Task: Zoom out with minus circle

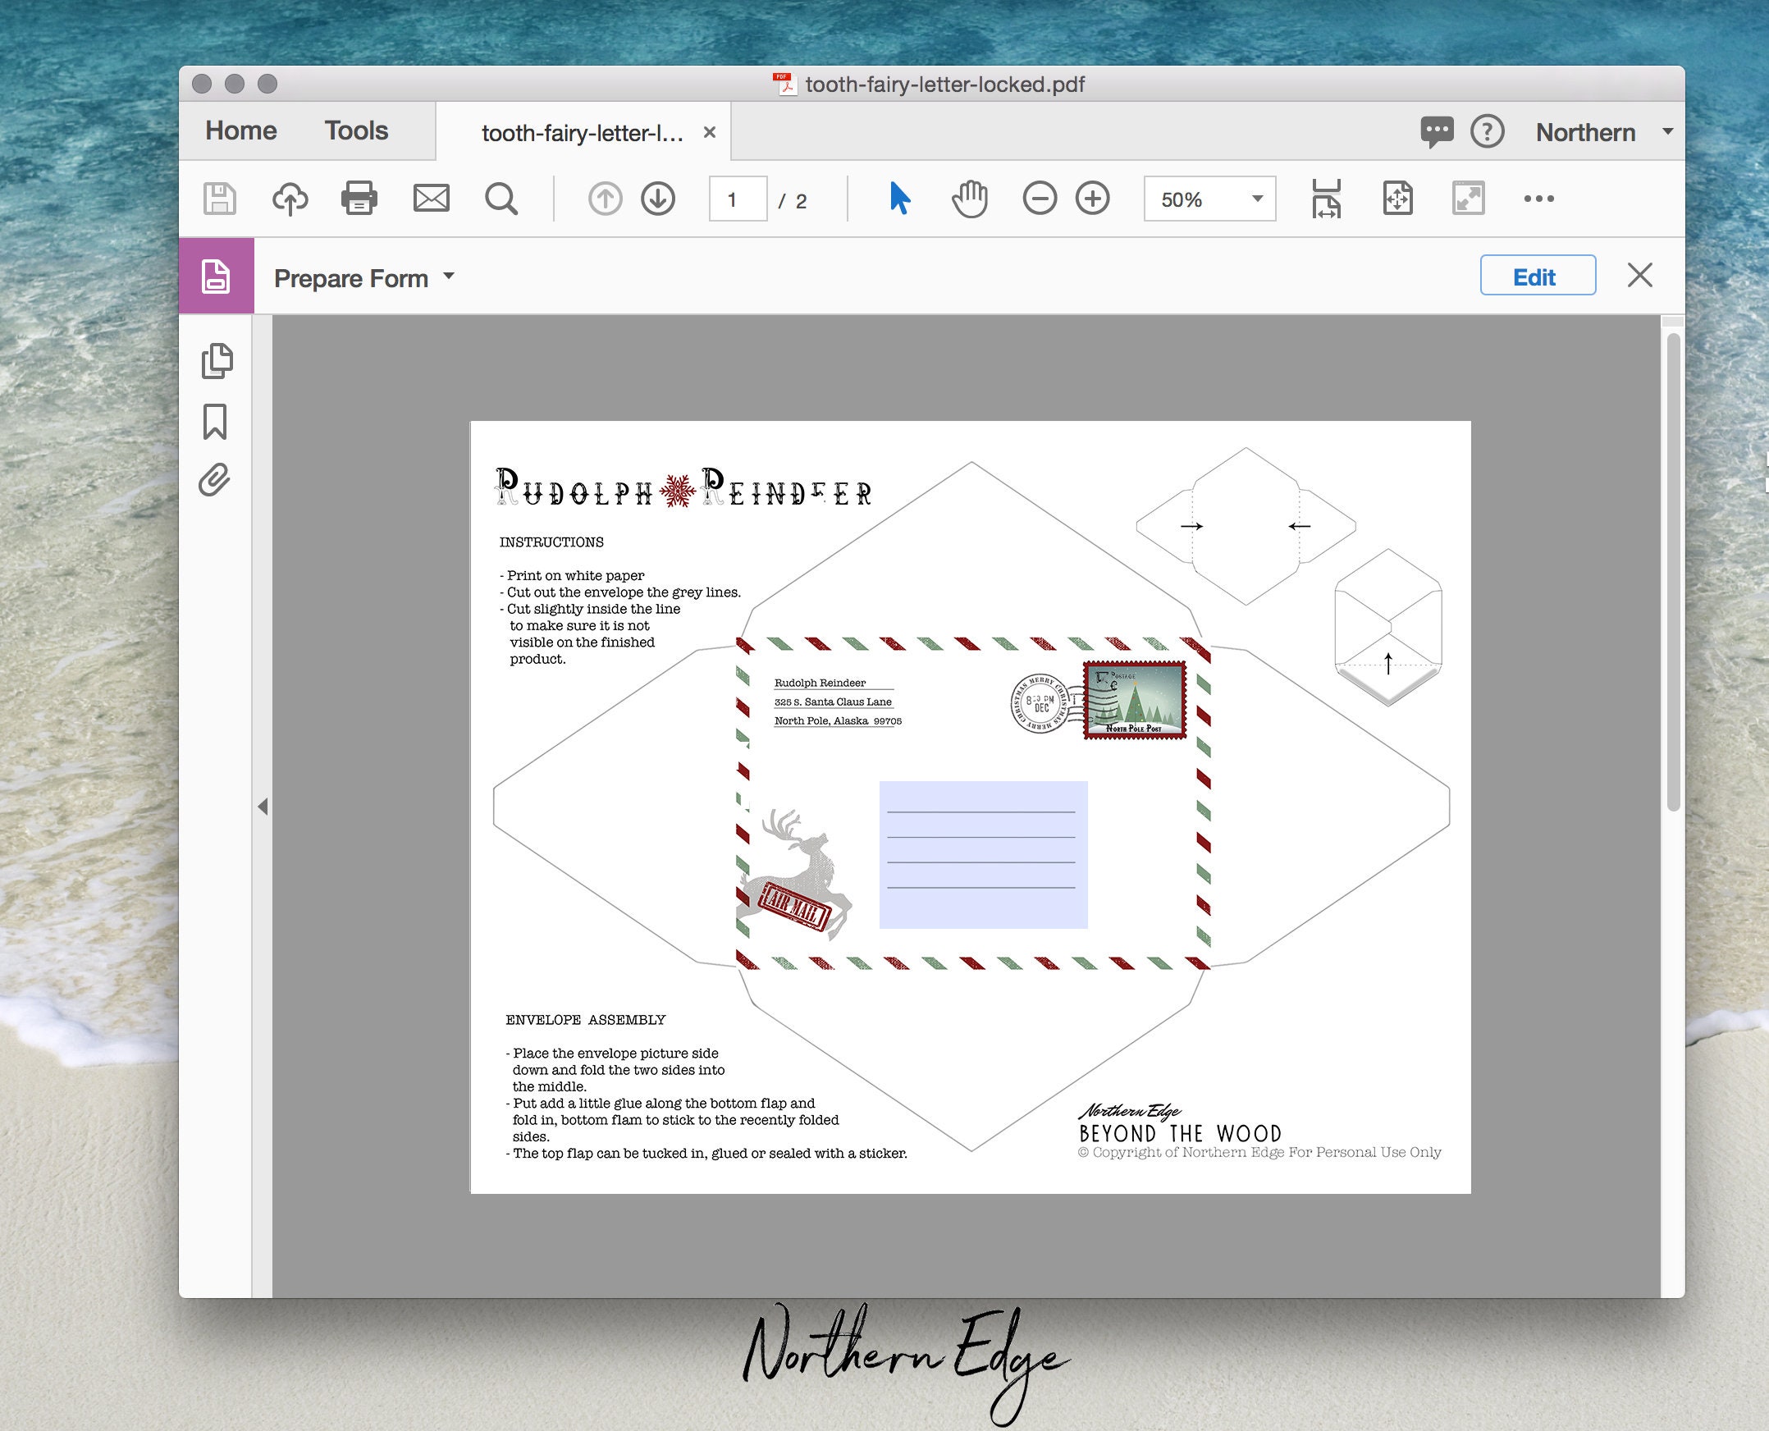Action: [x=1040, y=199]
